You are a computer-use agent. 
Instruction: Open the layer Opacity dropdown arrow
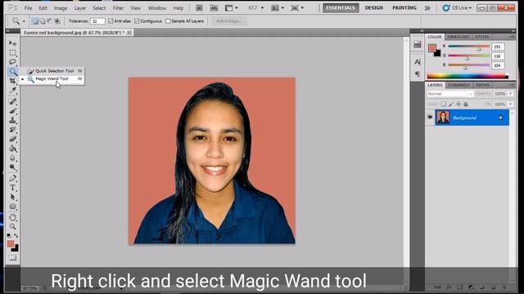click(x=511, y=94)
